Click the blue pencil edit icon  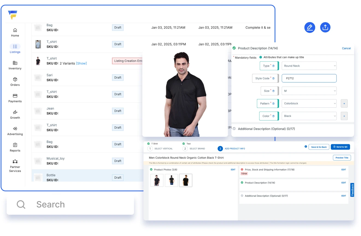310,27
